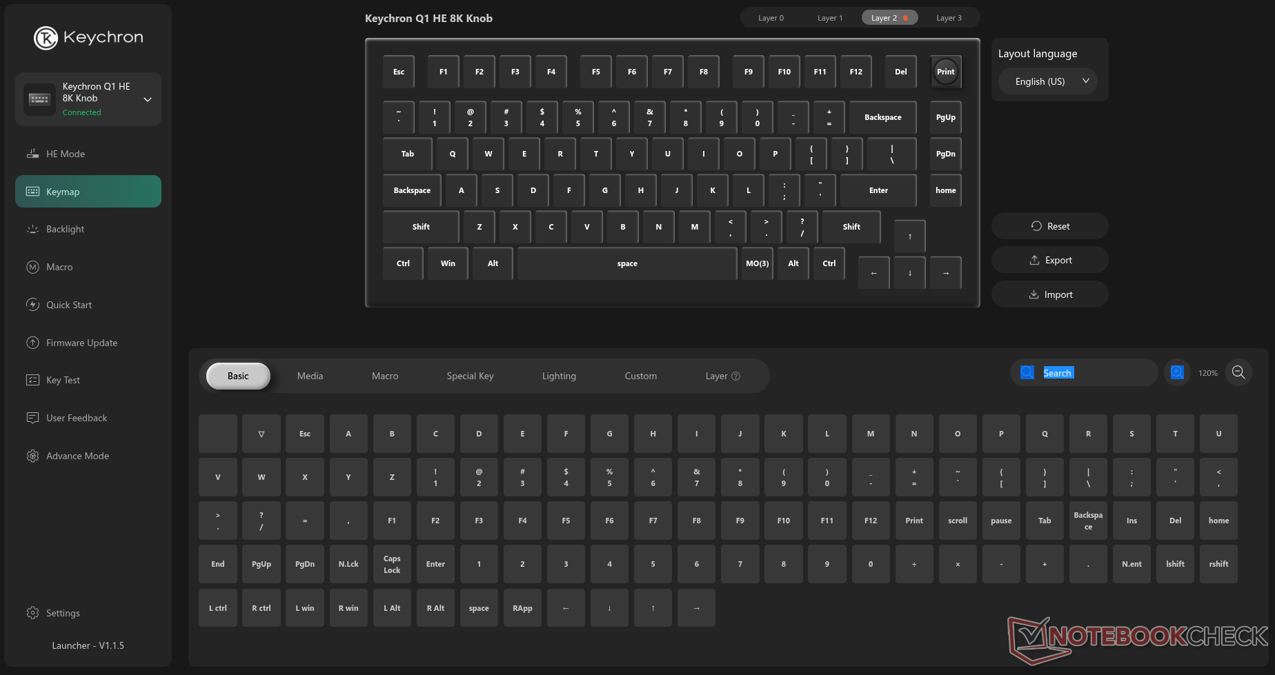Export the current keymap
This screenshot has height=675, width=1275.
click(x=1050, y=260)
